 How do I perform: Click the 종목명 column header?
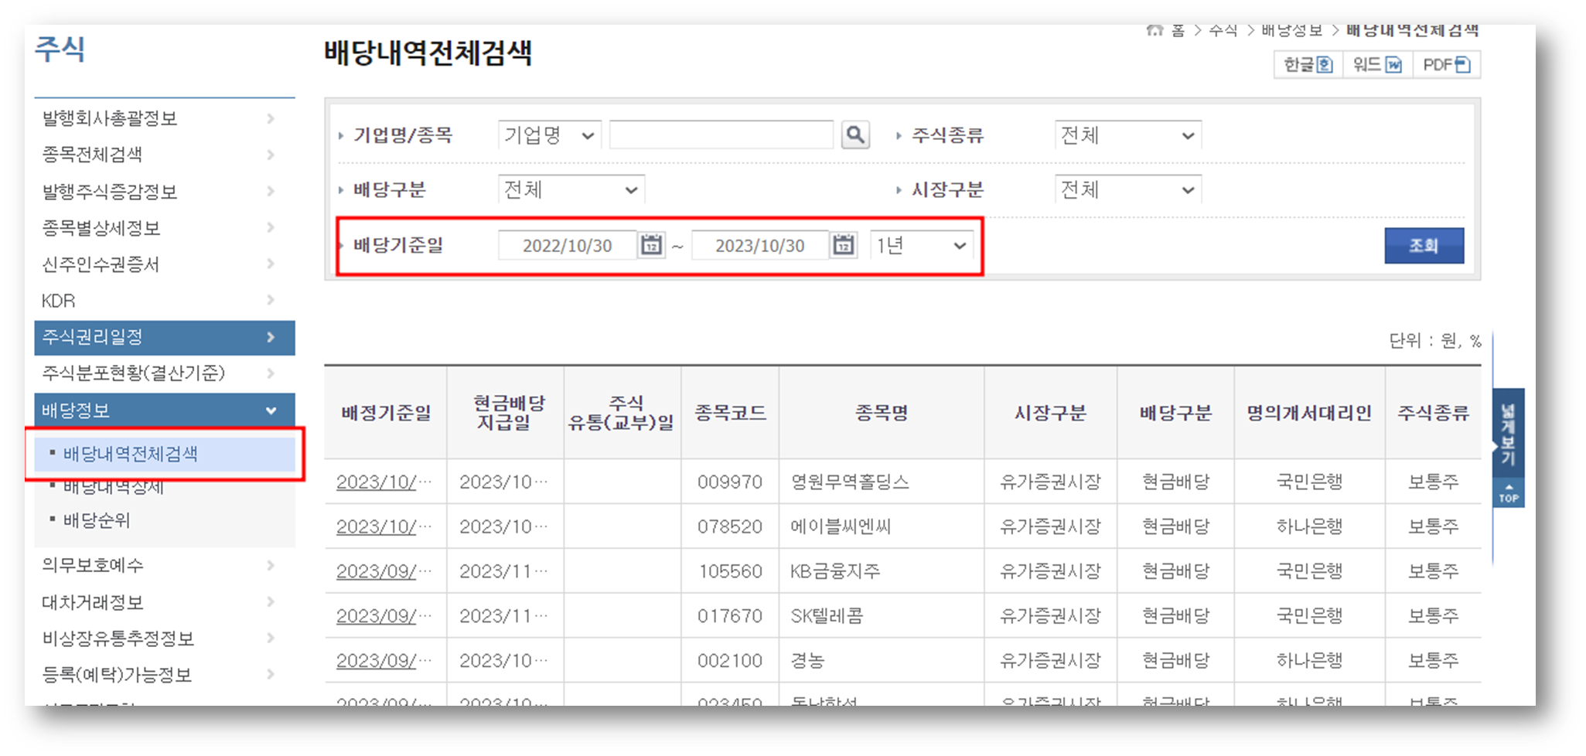(882, 413)
